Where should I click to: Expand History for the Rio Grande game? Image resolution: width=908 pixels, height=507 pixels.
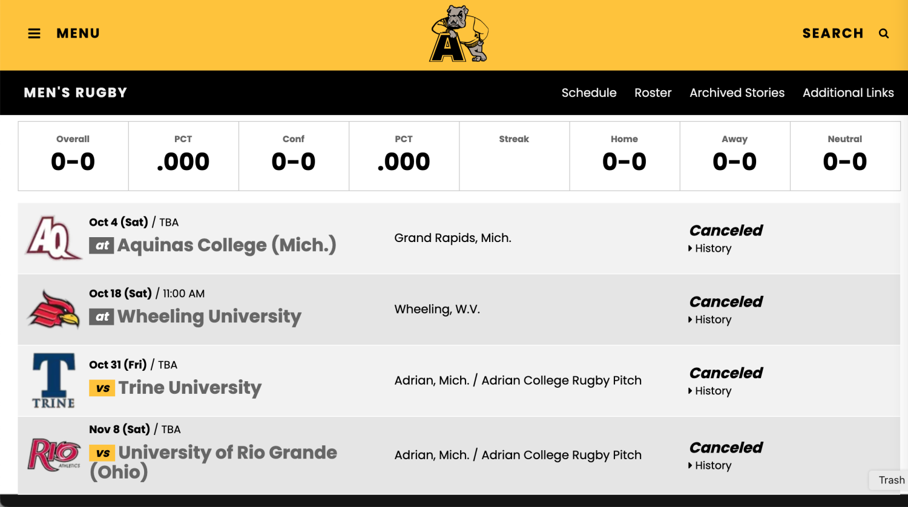[712, 466]
